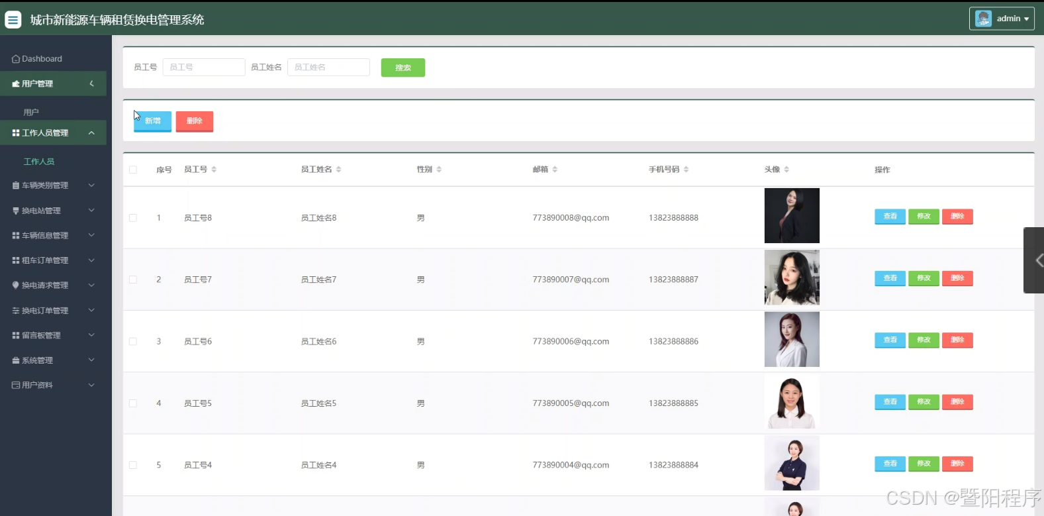Click the 用户资料 icon
Viewport: 1044px width, 516px height.
point(16,385)
